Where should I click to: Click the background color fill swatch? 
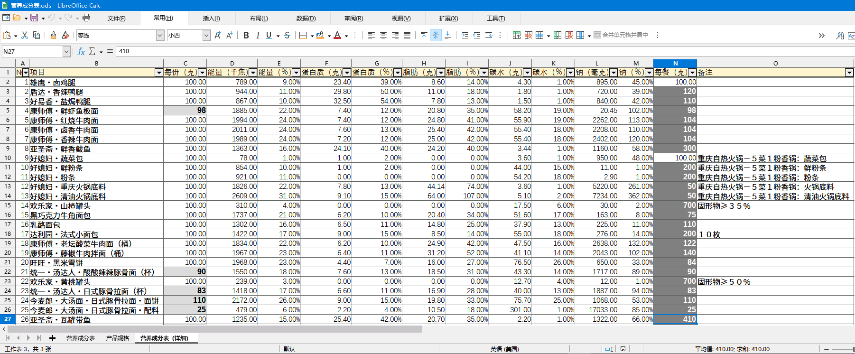[320, 35]
